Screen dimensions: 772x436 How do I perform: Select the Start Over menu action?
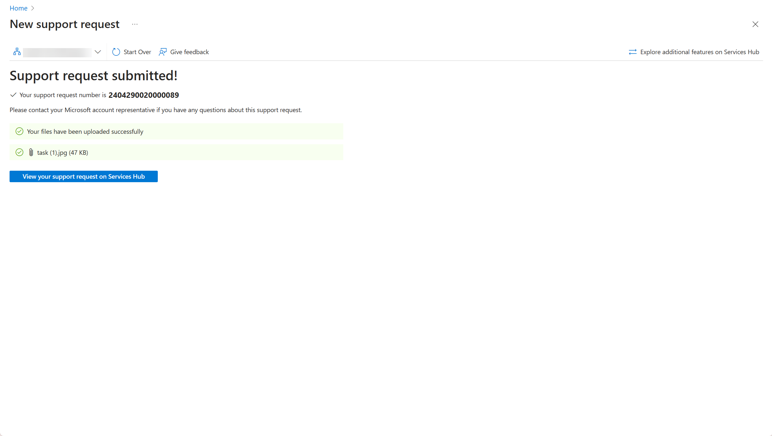pyautogui.click(x=131, y=52)
